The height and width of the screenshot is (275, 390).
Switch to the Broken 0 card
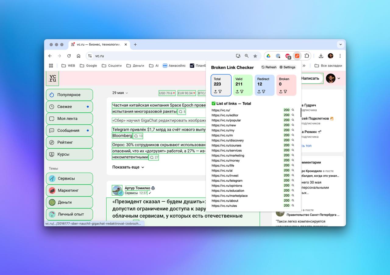click(286, 85)
